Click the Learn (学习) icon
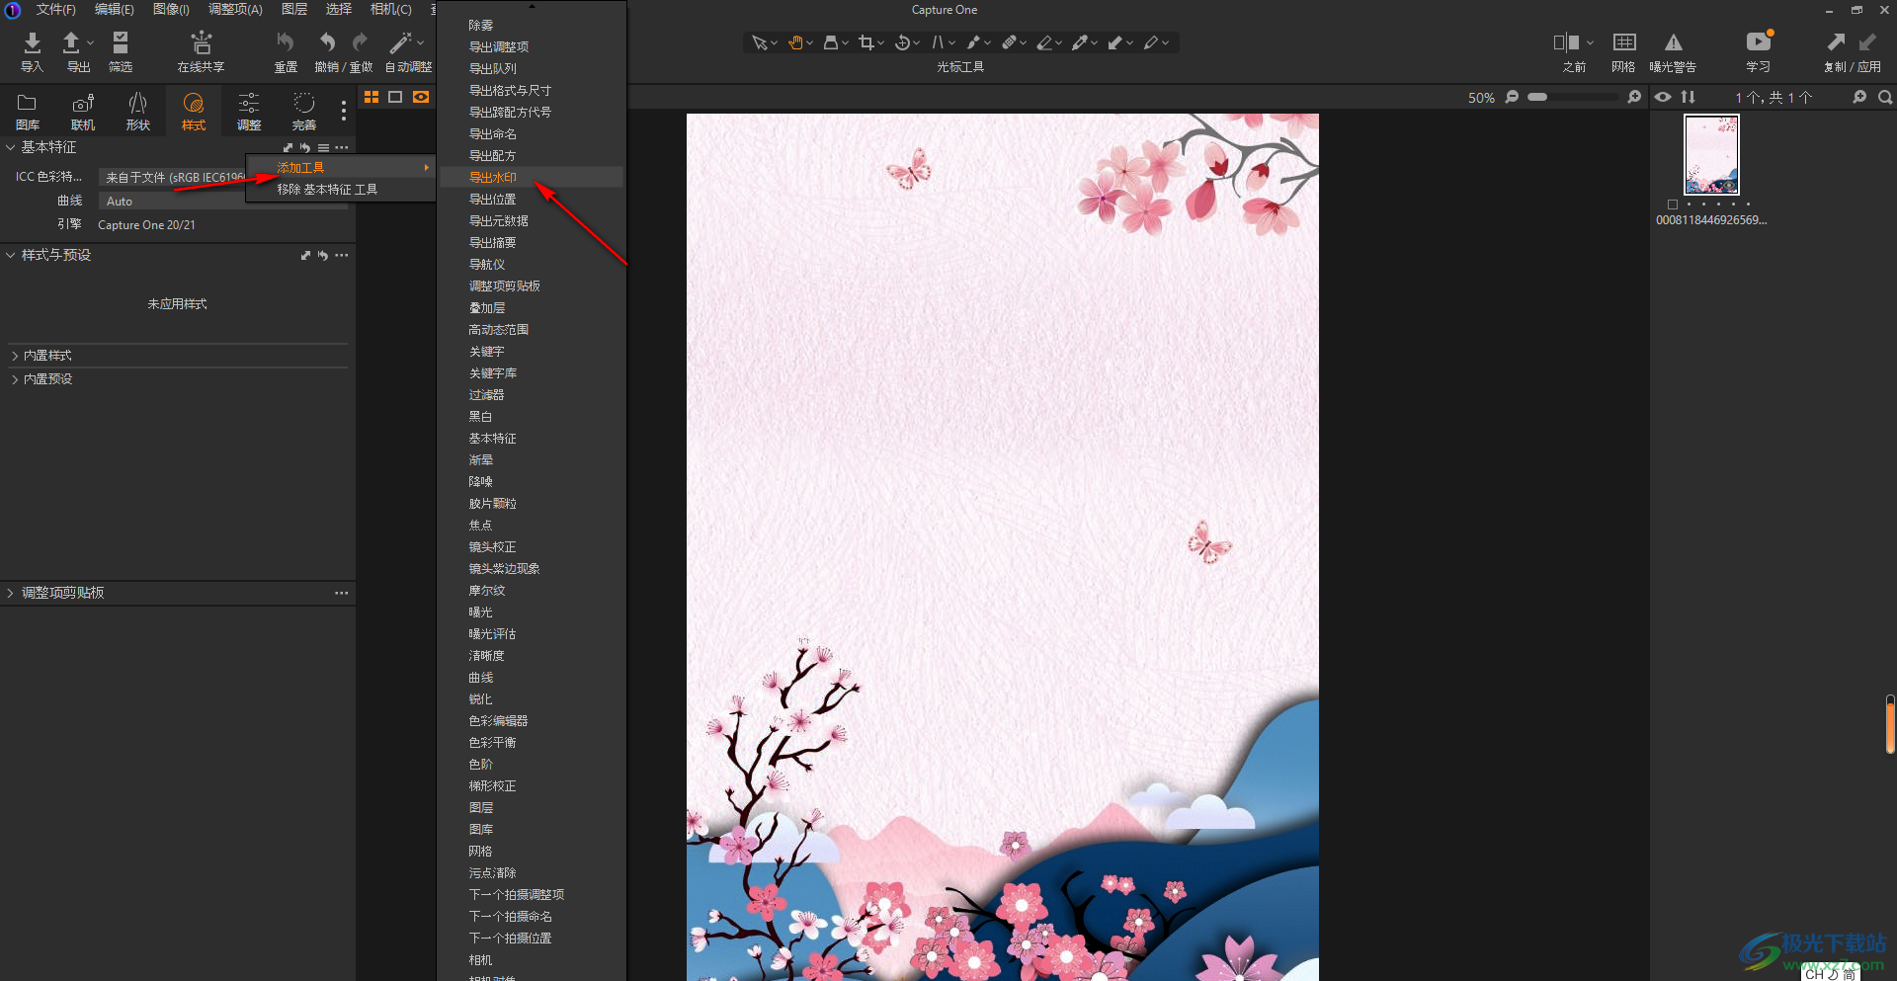This screenshot has height=981, width=1897. (x=1758, y=42)
